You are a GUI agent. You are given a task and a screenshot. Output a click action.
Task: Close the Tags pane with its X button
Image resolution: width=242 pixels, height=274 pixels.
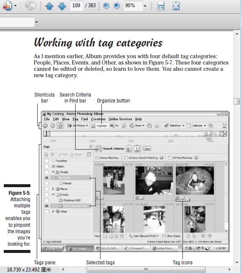tap(91, 147)
